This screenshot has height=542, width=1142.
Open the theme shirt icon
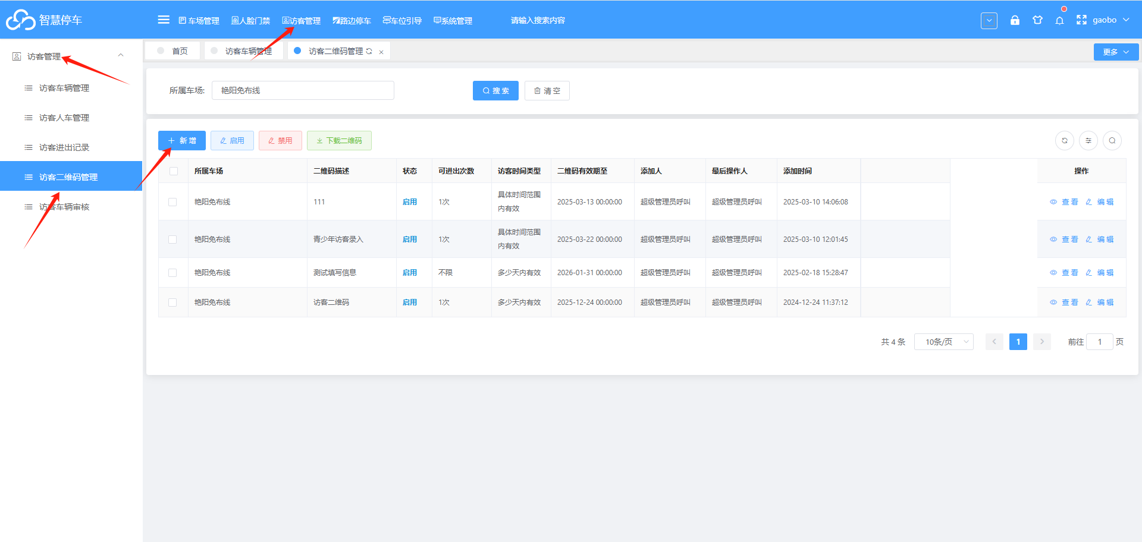point(1037,20)
